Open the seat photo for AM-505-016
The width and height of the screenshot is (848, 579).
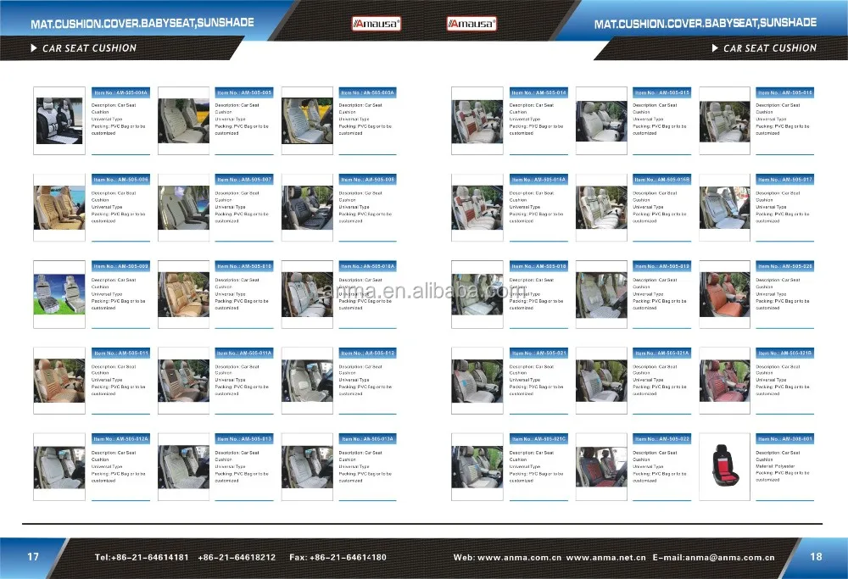tap(725, 121)
